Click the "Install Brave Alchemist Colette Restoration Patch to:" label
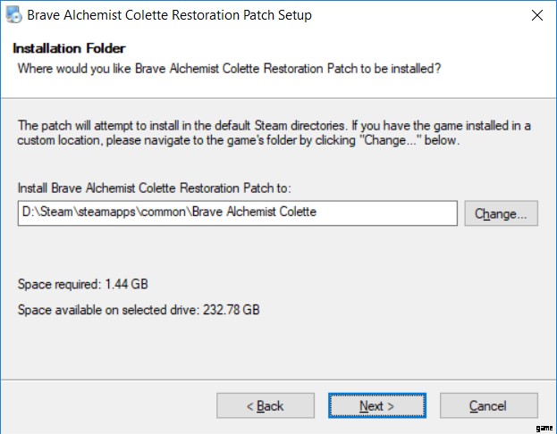This screenshot has height=434, width=557. (x=155, y=188)
